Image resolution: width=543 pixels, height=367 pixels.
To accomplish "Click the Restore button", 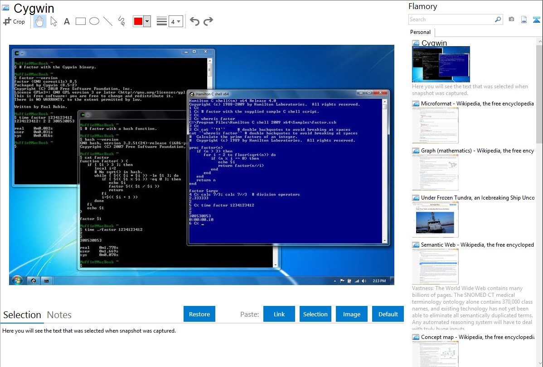I will [199, 314].
